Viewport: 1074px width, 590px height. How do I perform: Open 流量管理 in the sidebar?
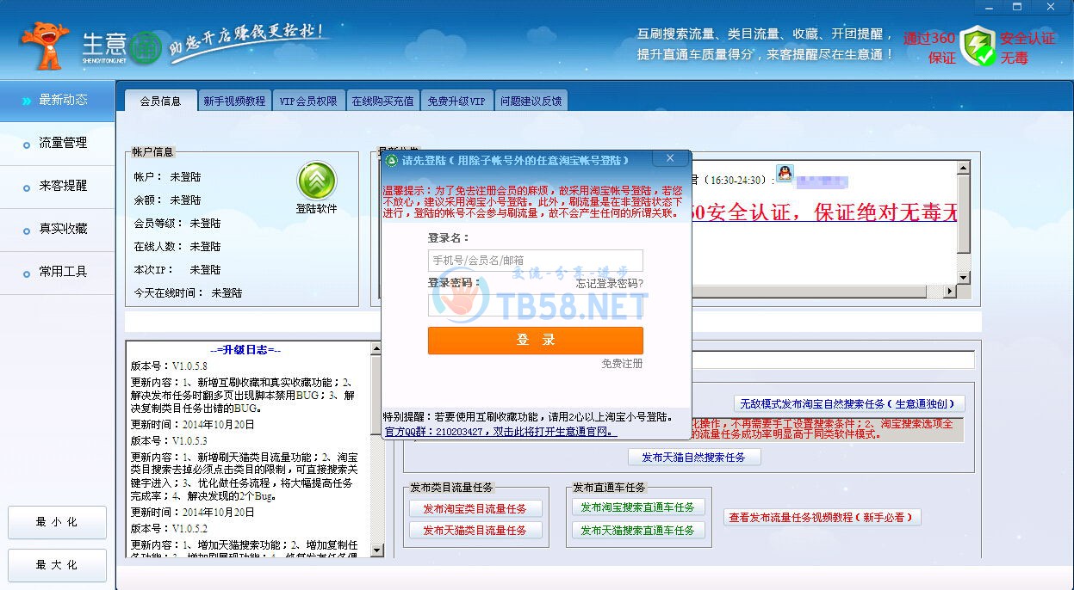[57, 144]
